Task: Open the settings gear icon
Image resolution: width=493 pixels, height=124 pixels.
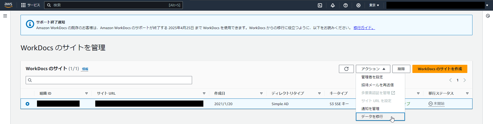Action: click(x=358, y=5)
